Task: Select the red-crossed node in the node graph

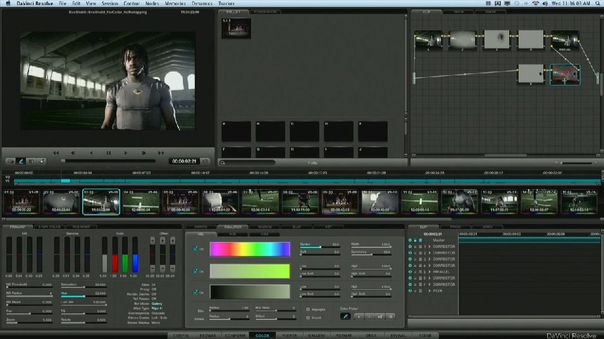Action: [565, 75]
